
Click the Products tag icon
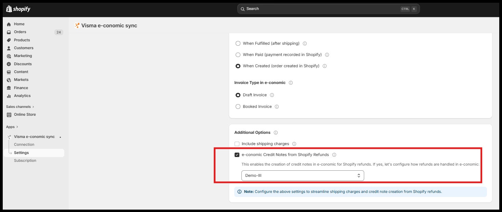(9, 40)
